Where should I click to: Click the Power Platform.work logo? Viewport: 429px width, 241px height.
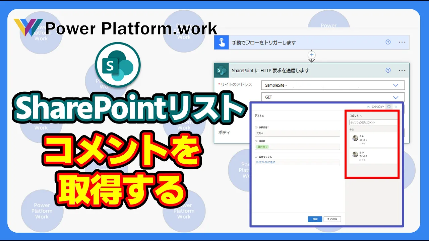(x=116, y=28)
